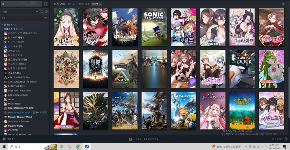The height and width of the screenshot is (150, 290).
Task: Open grid view icon next to 홈
Action: click(45, 4)
